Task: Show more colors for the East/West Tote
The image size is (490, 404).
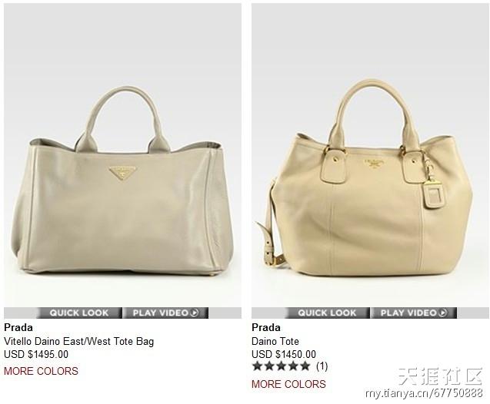Action: click(41, 371)
